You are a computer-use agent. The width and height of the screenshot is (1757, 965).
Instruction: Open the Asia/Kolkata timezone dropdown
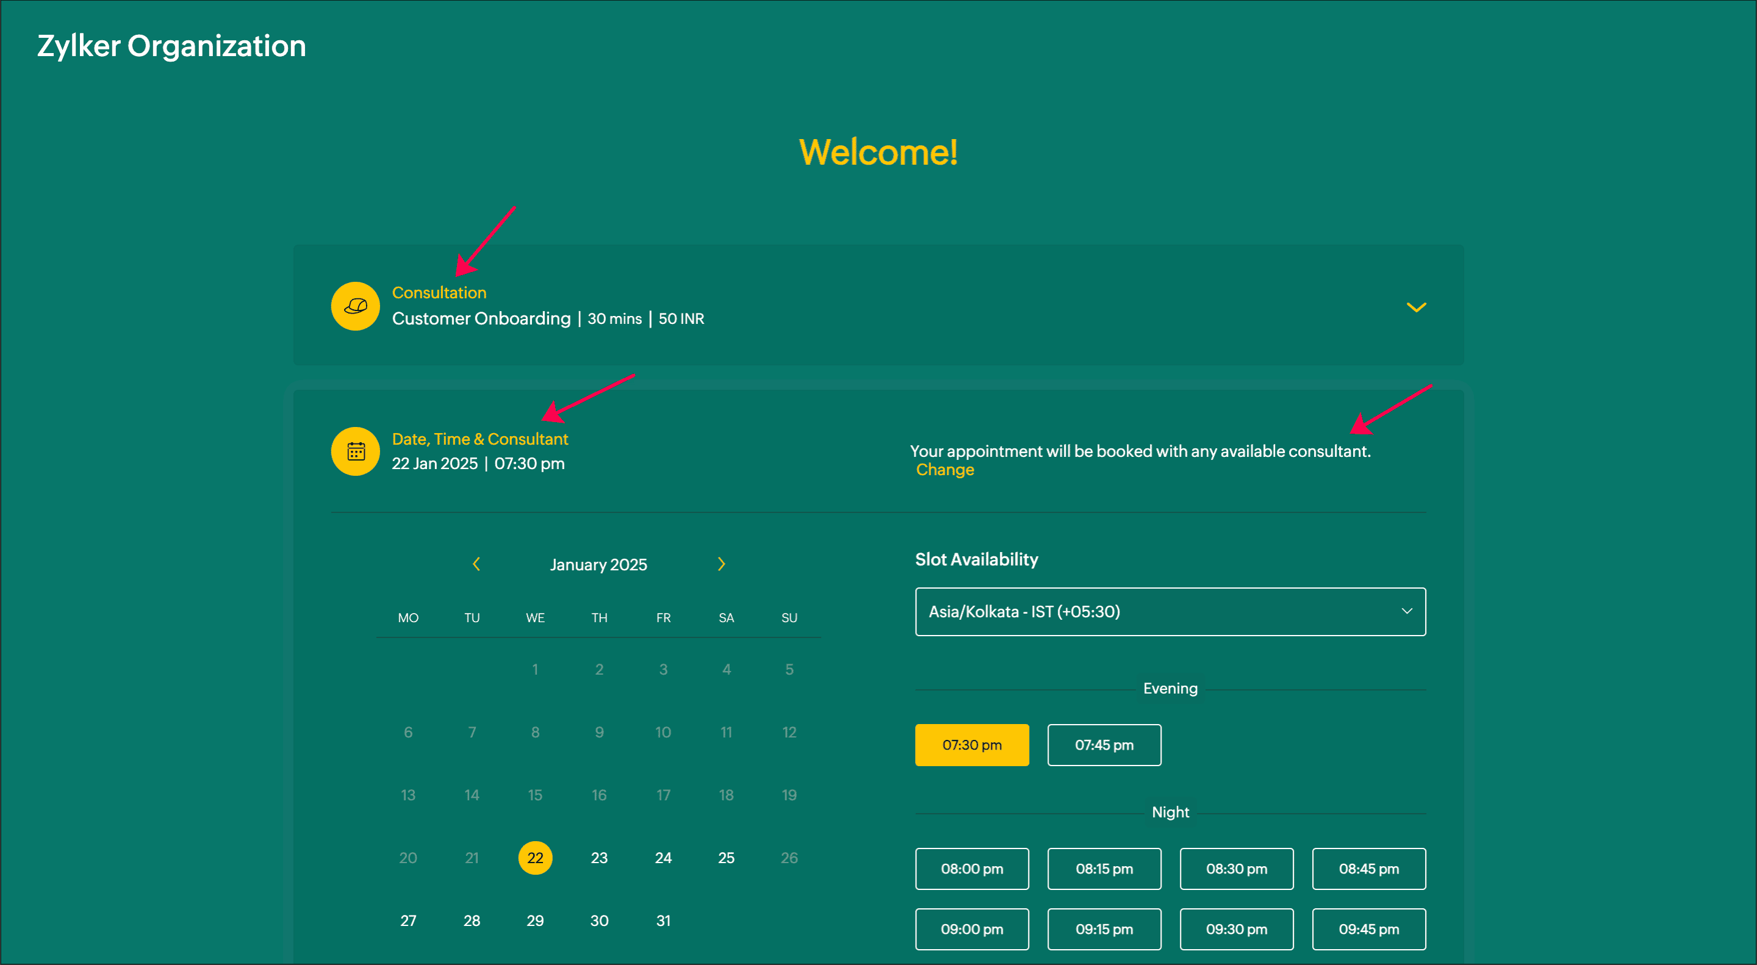click(1170, 612)
